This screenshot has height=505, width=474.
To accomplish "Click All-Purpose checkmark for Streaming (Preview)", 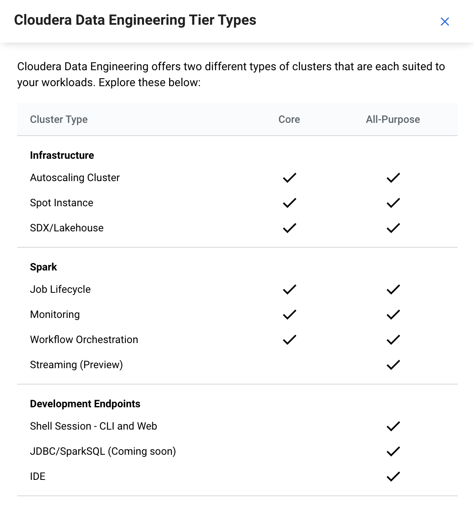I will click(393, 365).
